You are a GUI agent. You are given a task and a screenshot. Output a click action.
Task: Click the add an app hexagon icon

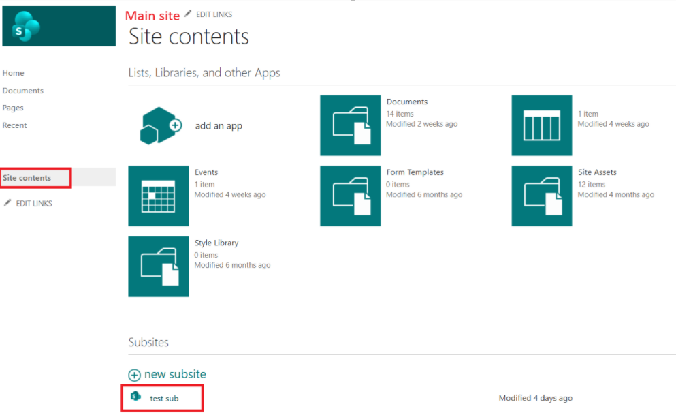[x=161, y=125]
